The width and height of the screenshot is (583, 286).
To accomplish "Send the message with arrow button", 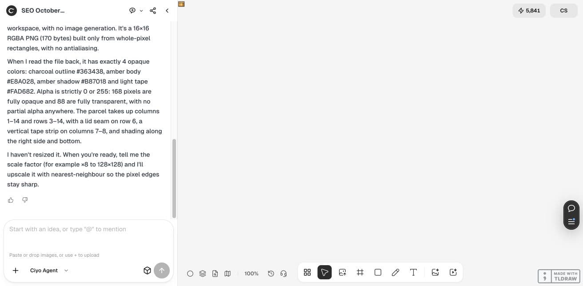I will pyautogui.click(x=162, y=270).
